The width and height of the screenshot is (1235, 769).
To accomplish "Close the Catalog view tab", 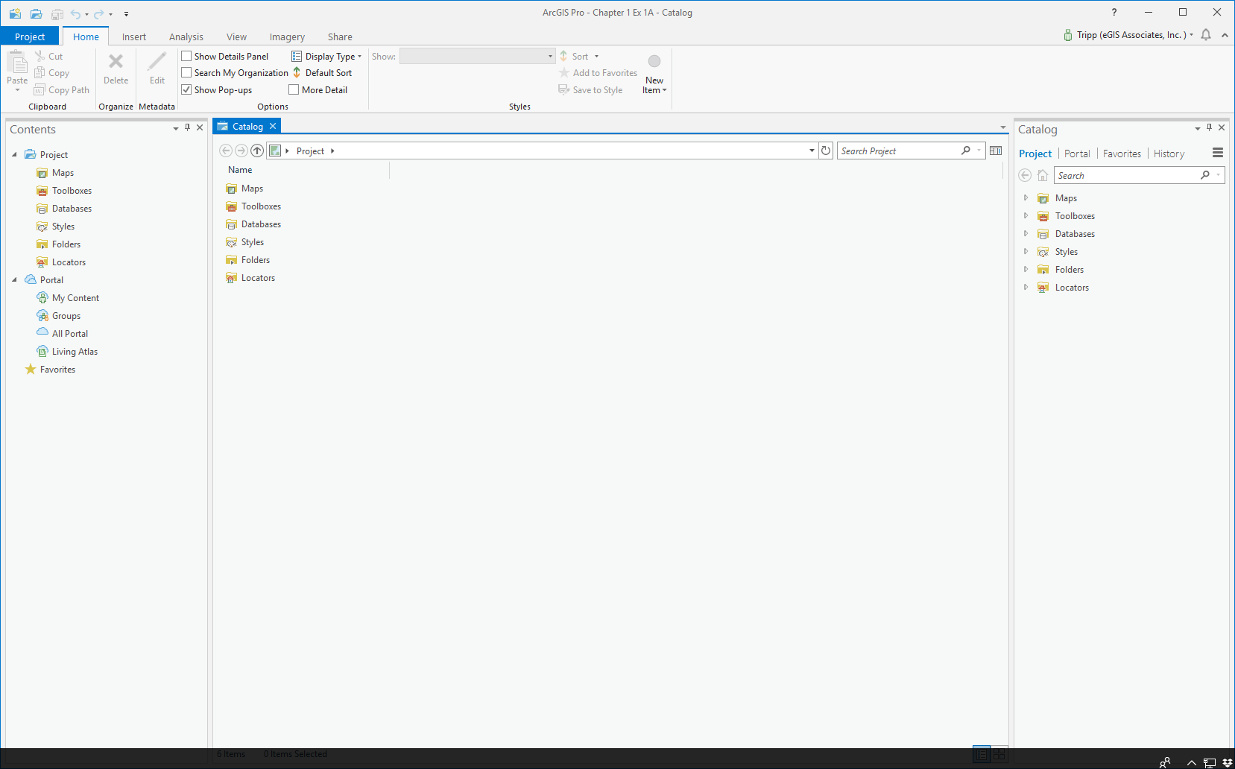I will pyautogui.click(x=273, y=126).
